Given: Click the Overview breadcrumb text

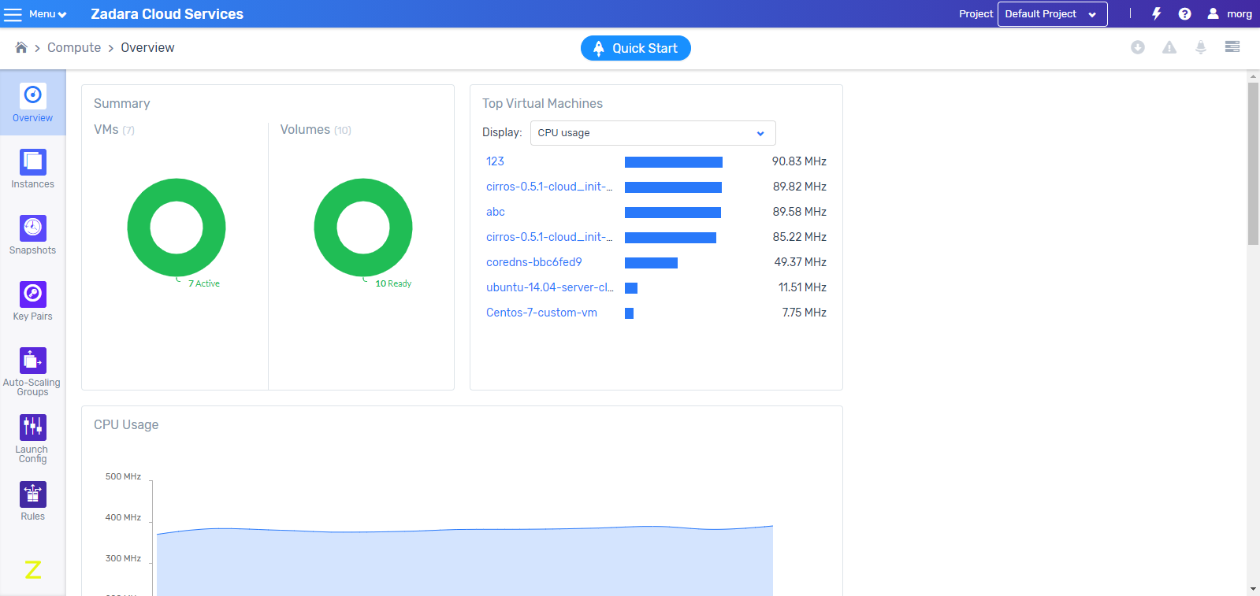Looking at the screenshot, I should pyautogui.click(x=147, y=47).
